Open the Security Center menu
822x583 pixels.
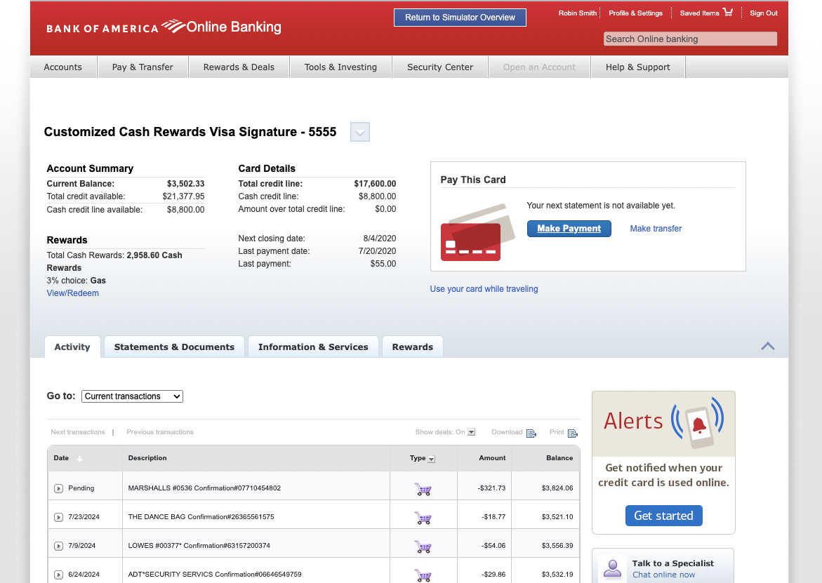coord(440,67)
